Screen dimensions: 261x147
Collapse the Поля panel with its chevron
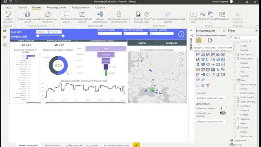(257, 31)
